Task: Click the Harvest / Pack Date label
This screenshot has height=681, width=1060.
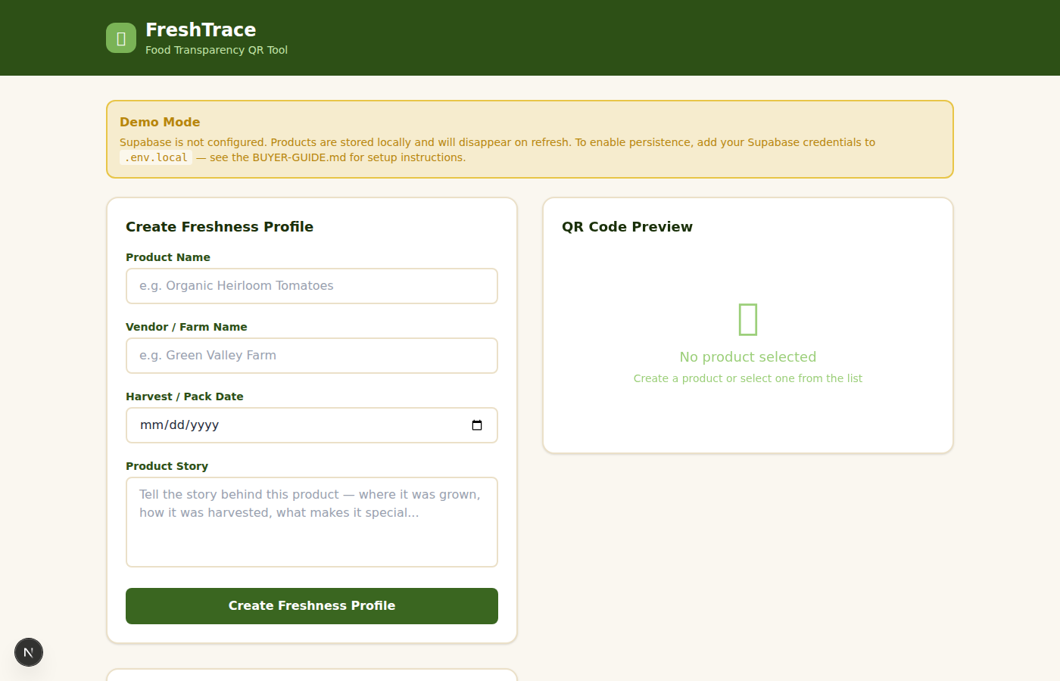Action: coord(185,396)
